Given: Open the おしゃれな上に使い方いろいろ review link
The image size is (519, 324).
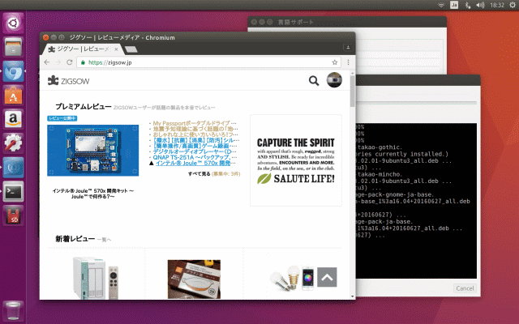Looking at the screenshot, I should point(195,134).
